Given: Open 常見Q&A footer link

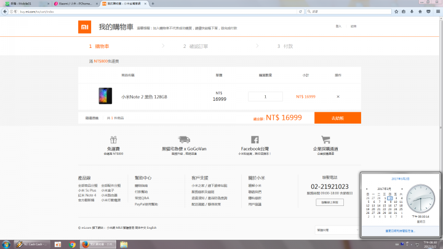Looking at the screenshot, I should click(x=142, y=198).
